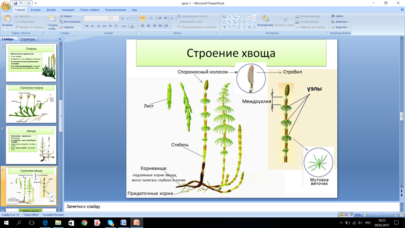Open the Insert (Вставка) ribbon tab

click(36, 10)
